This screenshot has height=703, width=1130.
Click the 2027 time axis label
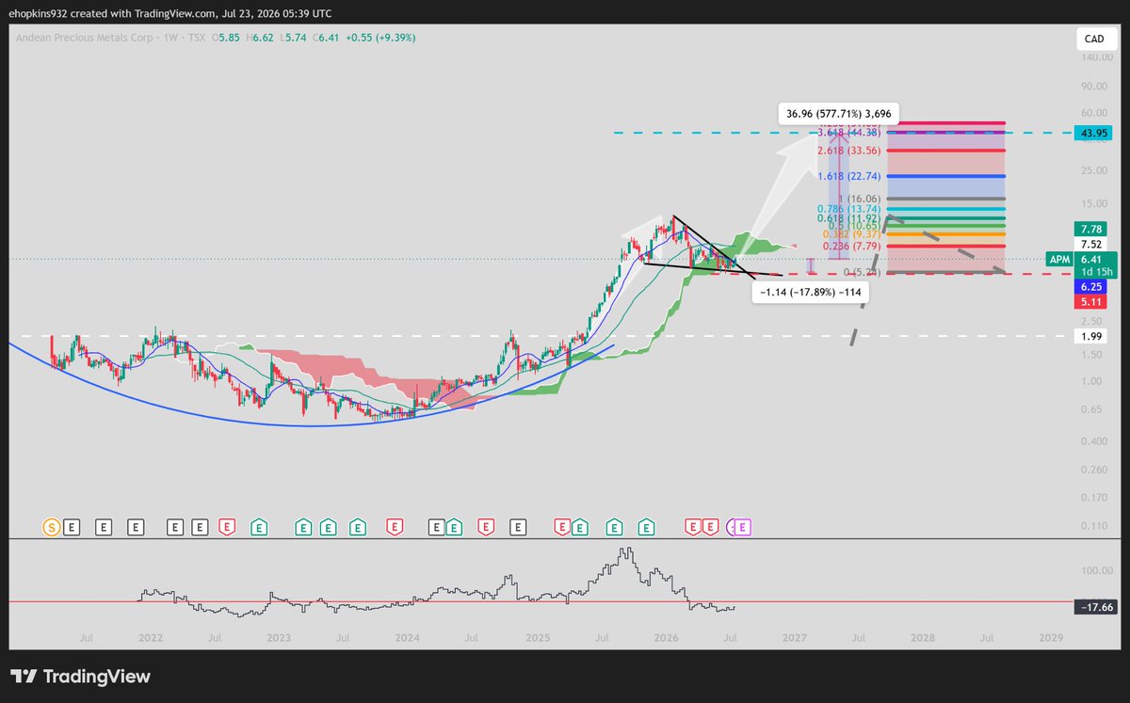tap(794, 638)
